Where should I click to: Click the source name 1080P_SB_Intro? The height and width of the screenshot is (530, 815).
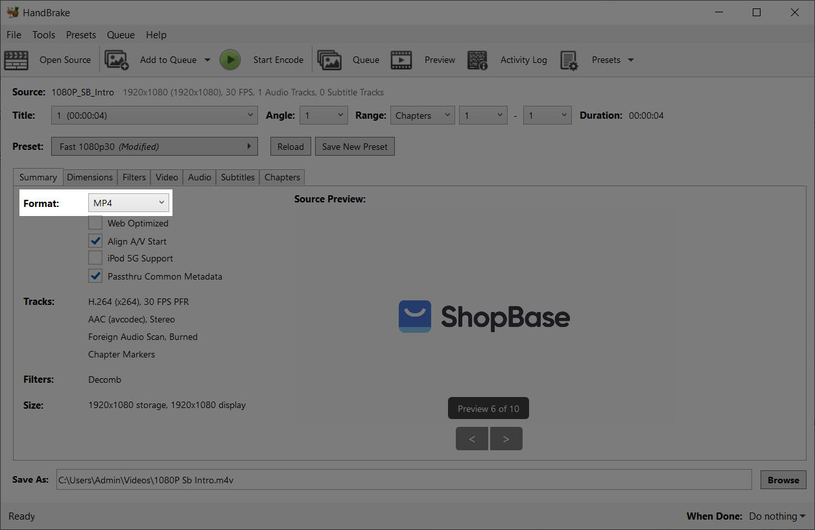click(x=83, y=92)
